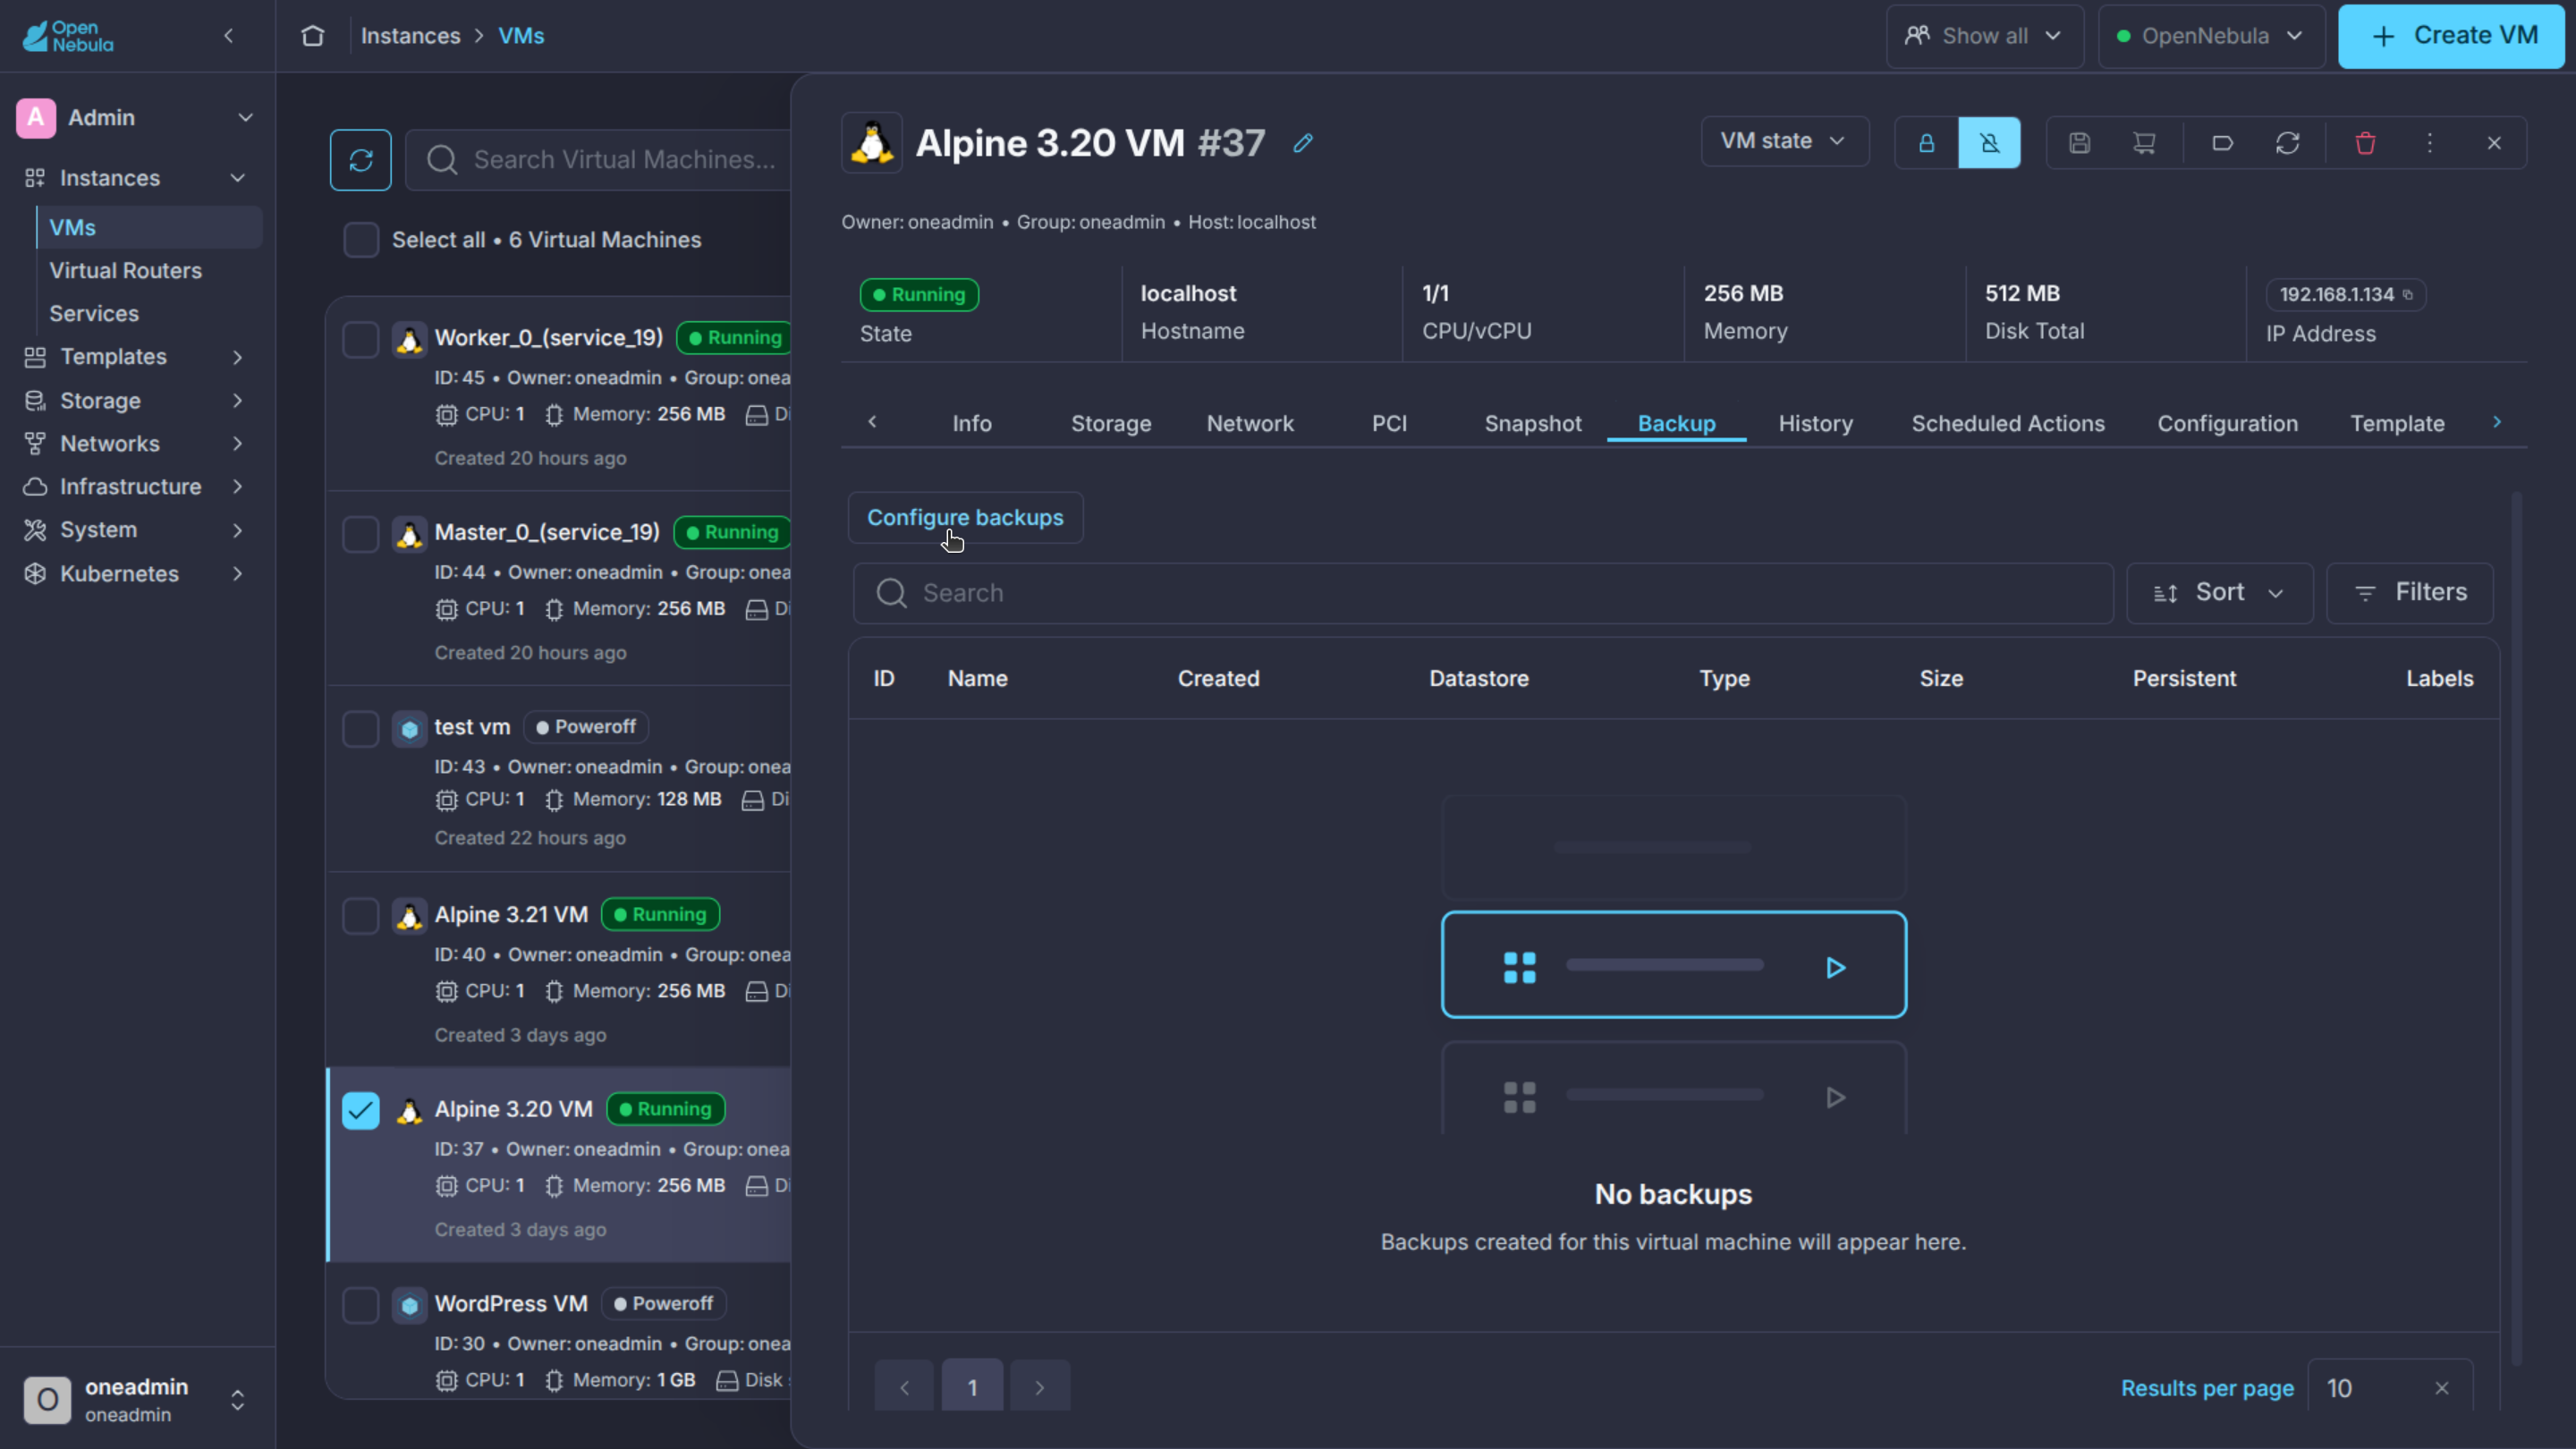The image size is (2576, 1449).
Task: Check the Alpine 3.21 VM checkbox
Action: [361, 916]
